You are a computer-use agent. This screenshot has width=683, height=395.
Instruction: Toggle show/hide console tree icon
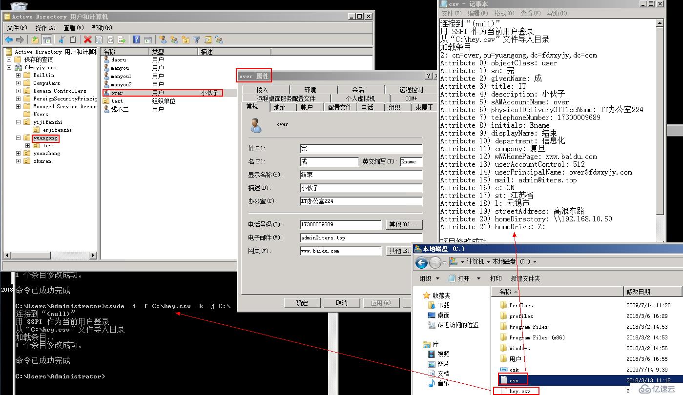(x=47, y=40)
